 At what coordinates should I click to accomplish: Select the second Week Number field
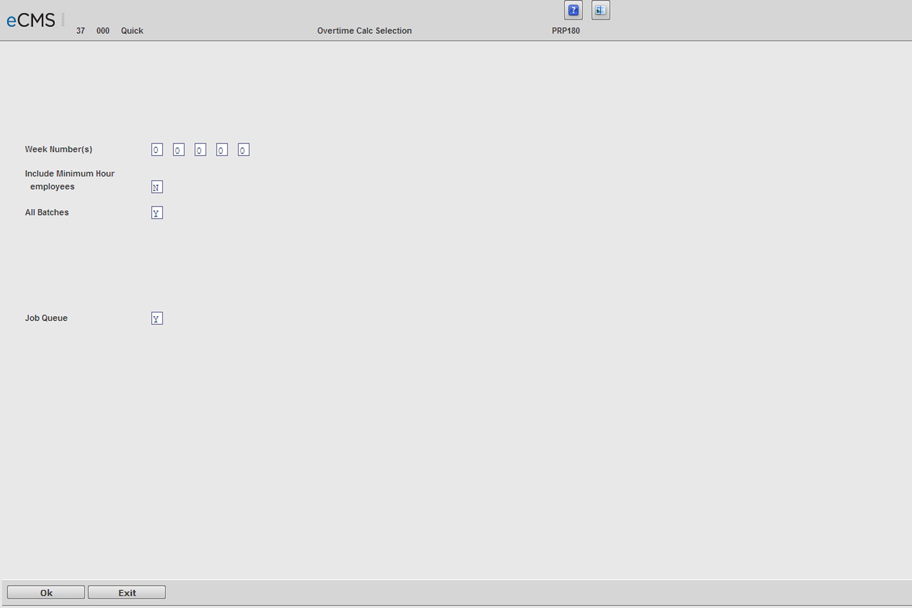click(x=178, y=150)
